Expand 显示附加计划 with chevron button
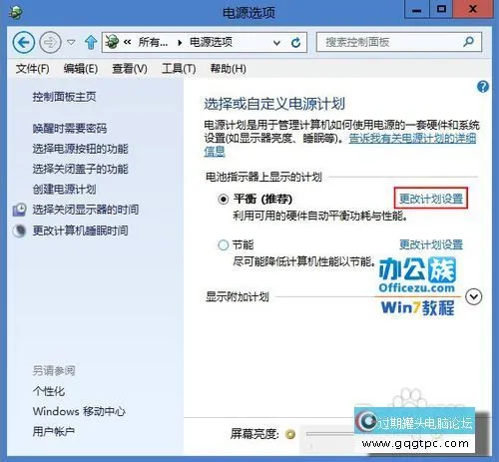 point(474,296)
